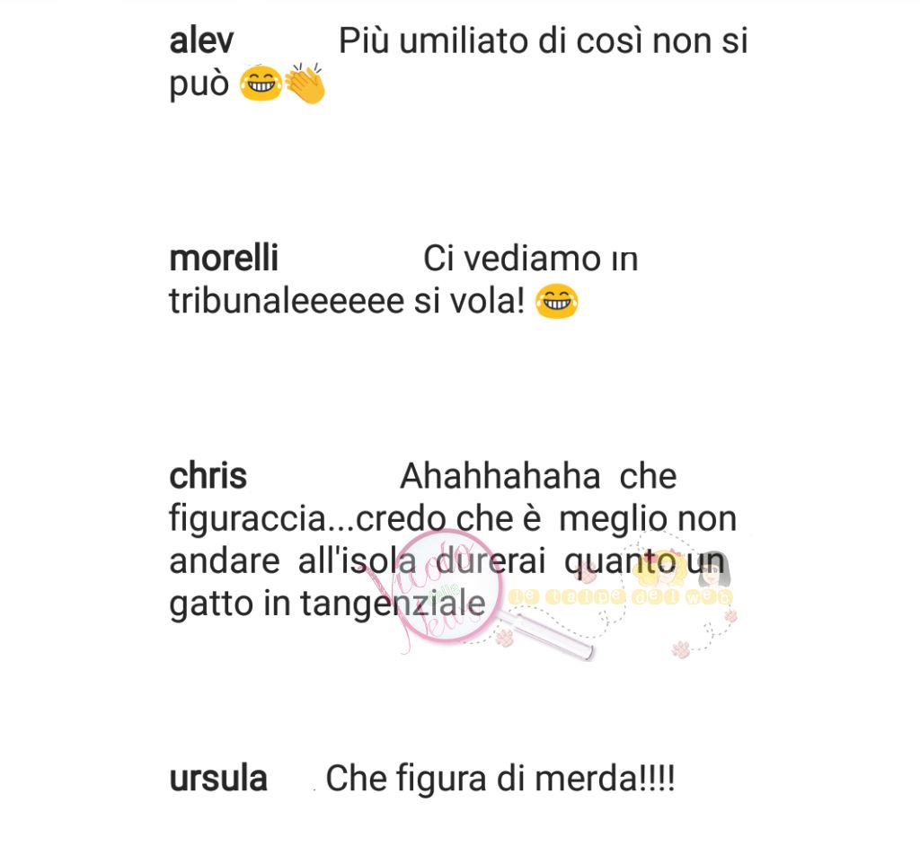Click the clapping hands emoji

click(x=305, y=84)
